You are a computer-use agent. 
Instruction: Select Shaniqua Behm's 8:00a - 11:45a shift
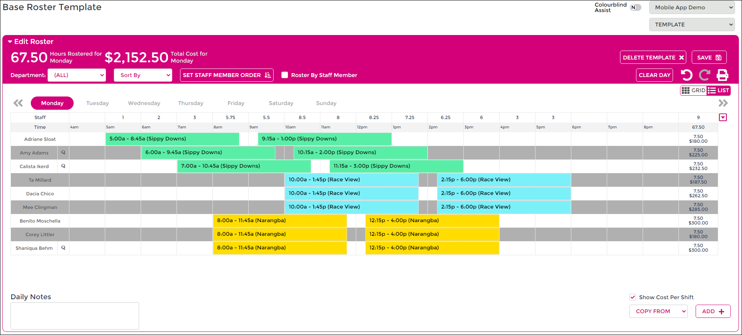click(x=280, y=248)
